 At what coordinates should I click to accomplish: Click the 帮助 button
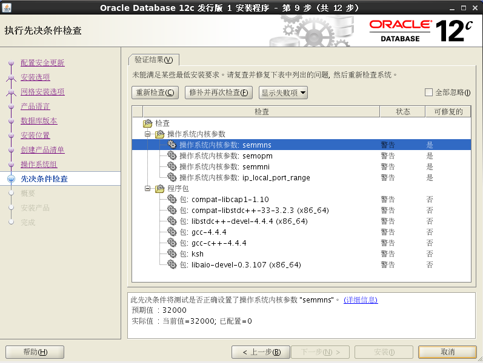[x=35, y=352]
